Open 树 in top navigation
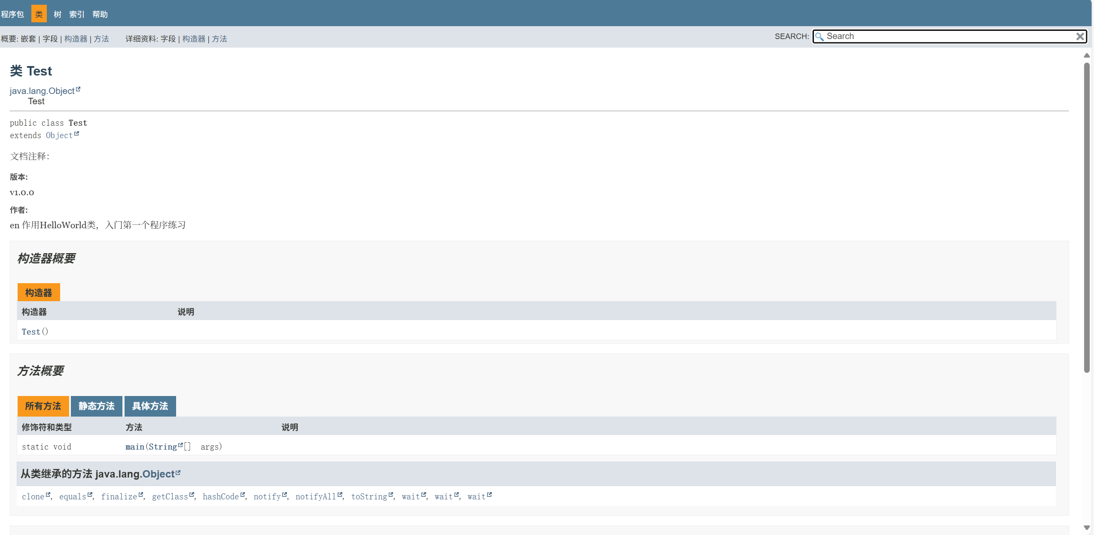This screenshot has width=1094, height=535. point(58,14)
